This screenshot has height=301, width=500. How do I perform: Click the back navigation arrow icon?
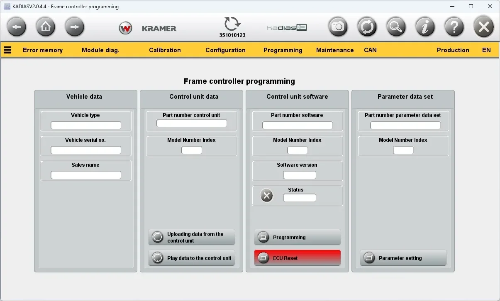(x=17, y=27)
